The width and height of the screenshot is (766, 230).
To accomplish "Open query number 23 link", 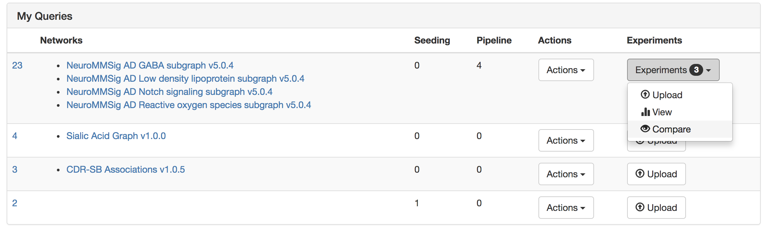I will click(x=17, y=65).
